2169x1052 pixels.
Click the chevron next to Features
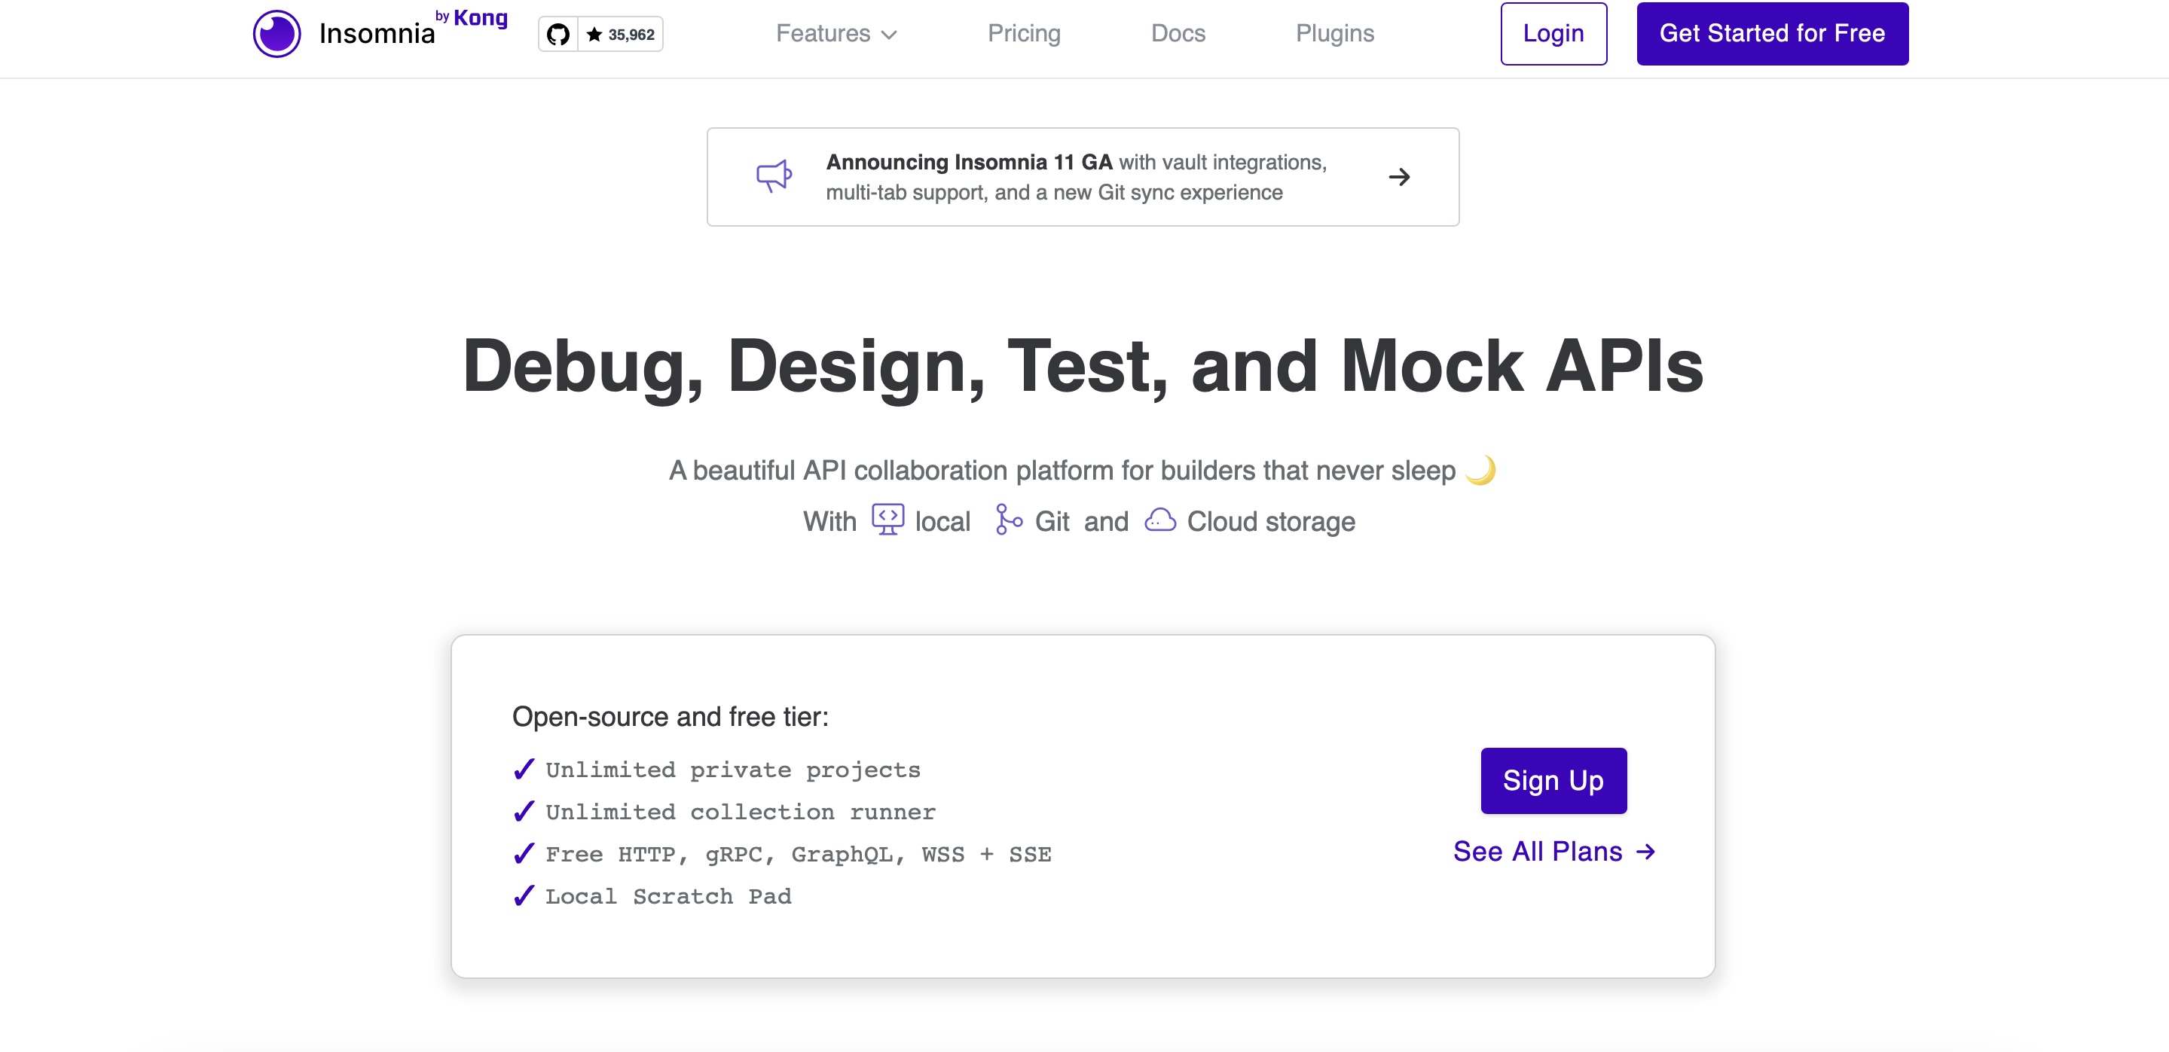coord(889,35)
